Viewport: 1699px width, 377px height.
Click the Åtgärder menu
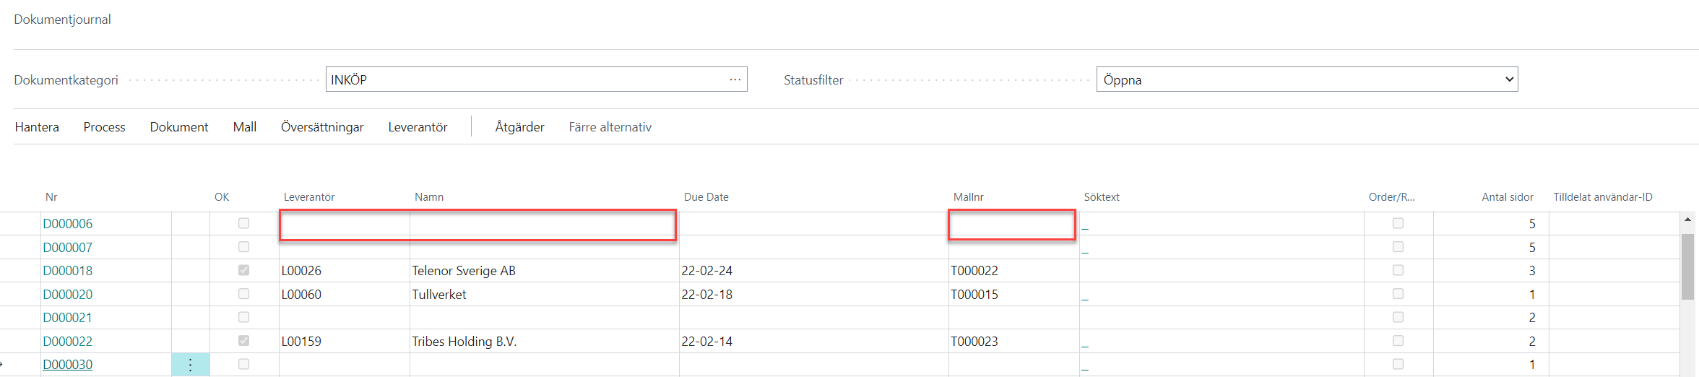tap(519, 127)
